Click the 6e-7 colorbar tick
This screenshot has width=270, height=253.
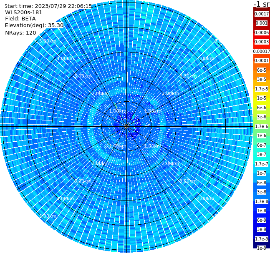262,145
